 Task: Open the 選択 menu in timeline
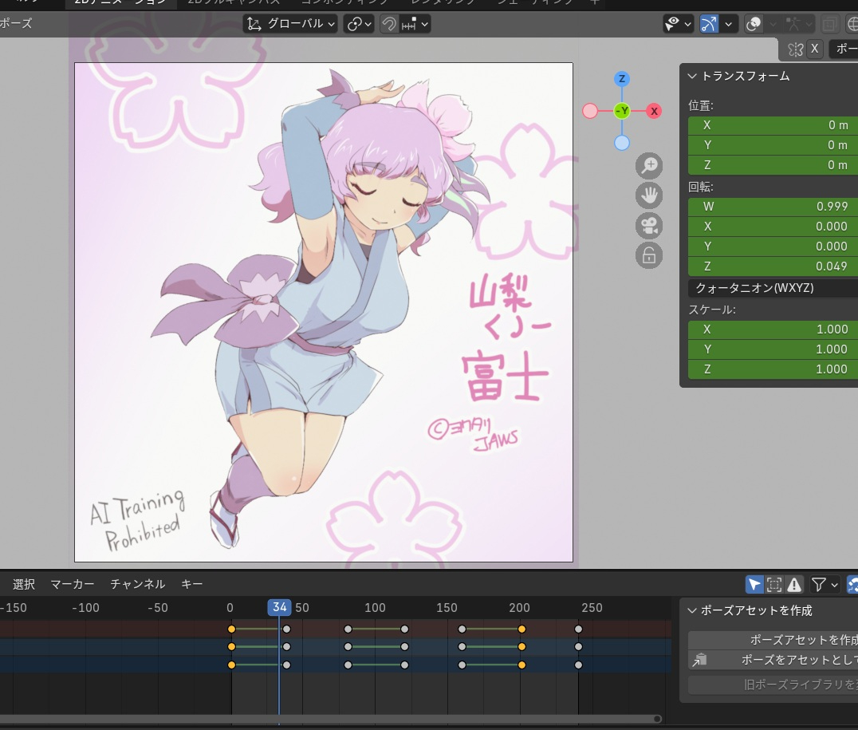point(24,584)
